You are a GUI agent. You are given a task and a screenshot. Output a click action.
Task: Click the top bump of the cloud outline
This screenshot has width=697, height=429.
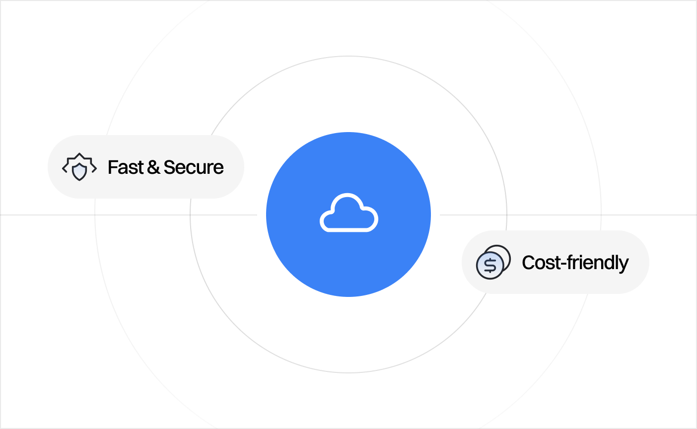pyautogui.click(x=348, y=195)
